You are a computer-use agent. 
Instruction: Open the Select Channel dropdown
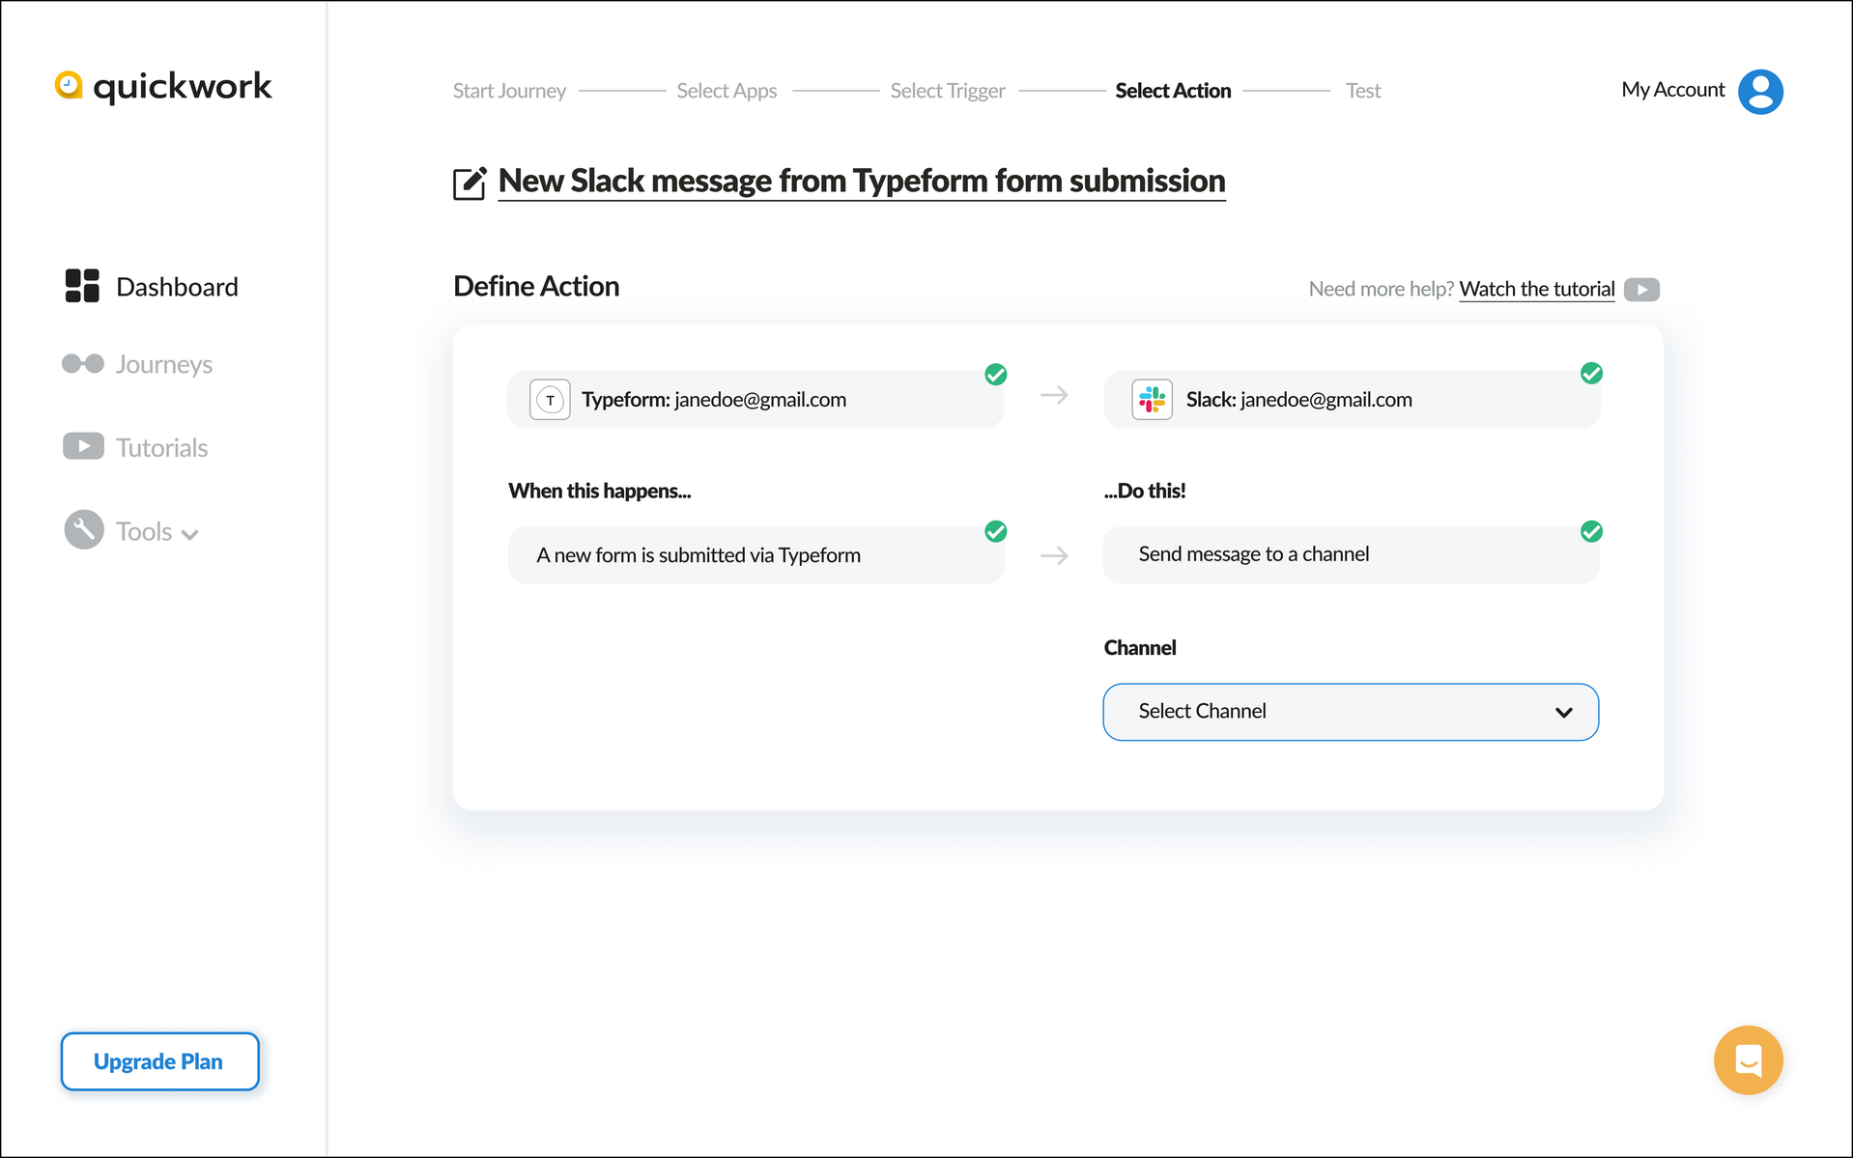point(1351,712)
